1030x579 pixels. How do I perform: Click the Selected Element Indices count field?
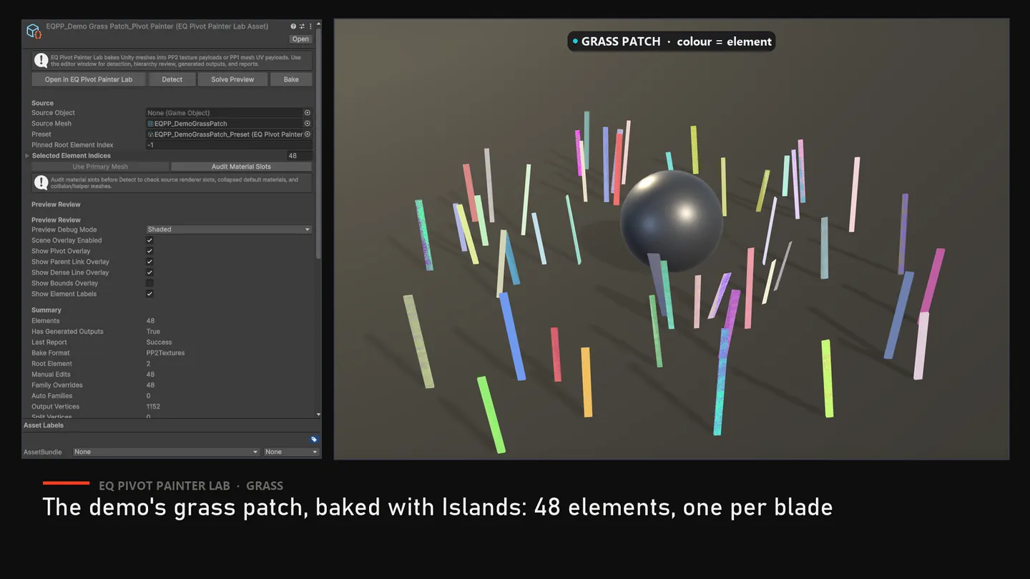click(x=299, y=156)
